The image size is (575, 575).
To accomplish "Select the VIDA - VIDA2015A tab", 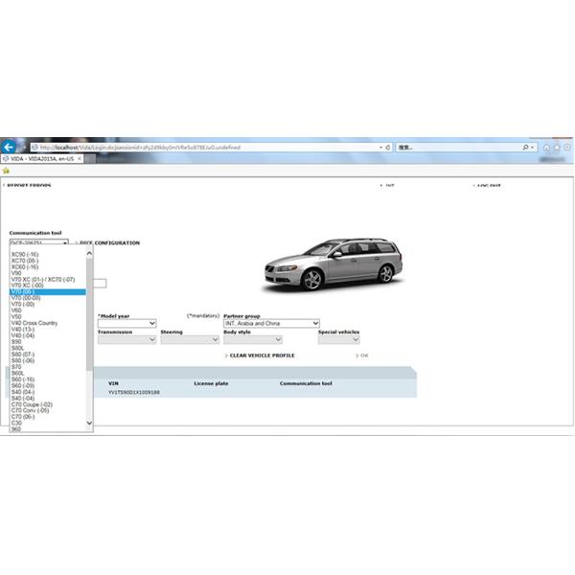I will 42,159.
